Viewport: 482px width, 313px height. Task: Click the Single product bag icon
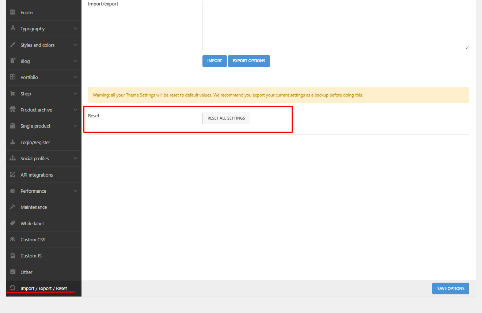[13, 126]
